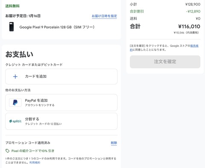Click the Google Pixel 9 Porcelain product name
The width and height of the screenshot is (205, 168).
[57, 27]
